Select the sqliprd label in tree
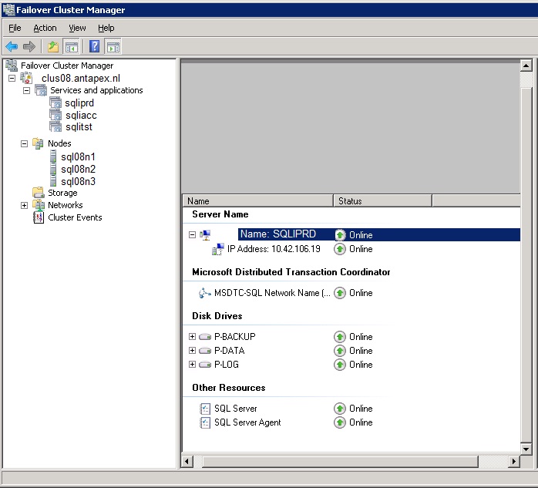 coord(79,103)
